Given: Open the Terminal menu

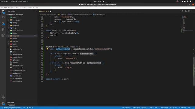Looking at the screenshot, I should coord(30,8).
